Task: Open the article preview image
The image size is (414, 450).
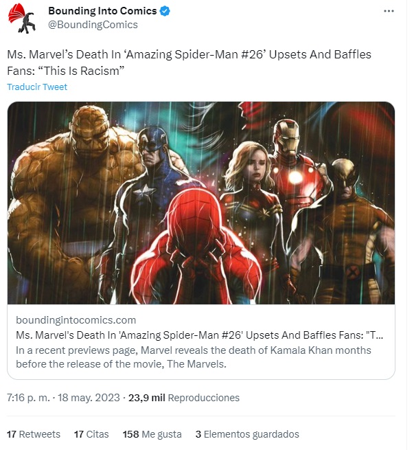Action: (x=201, y=203)
